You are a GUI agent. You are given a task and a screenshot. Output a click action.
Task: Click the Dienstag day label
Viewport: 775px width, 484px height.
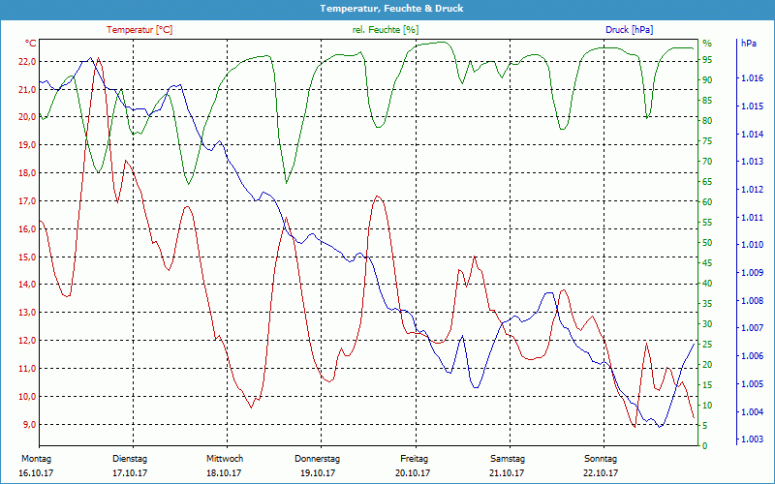point(130,459)
